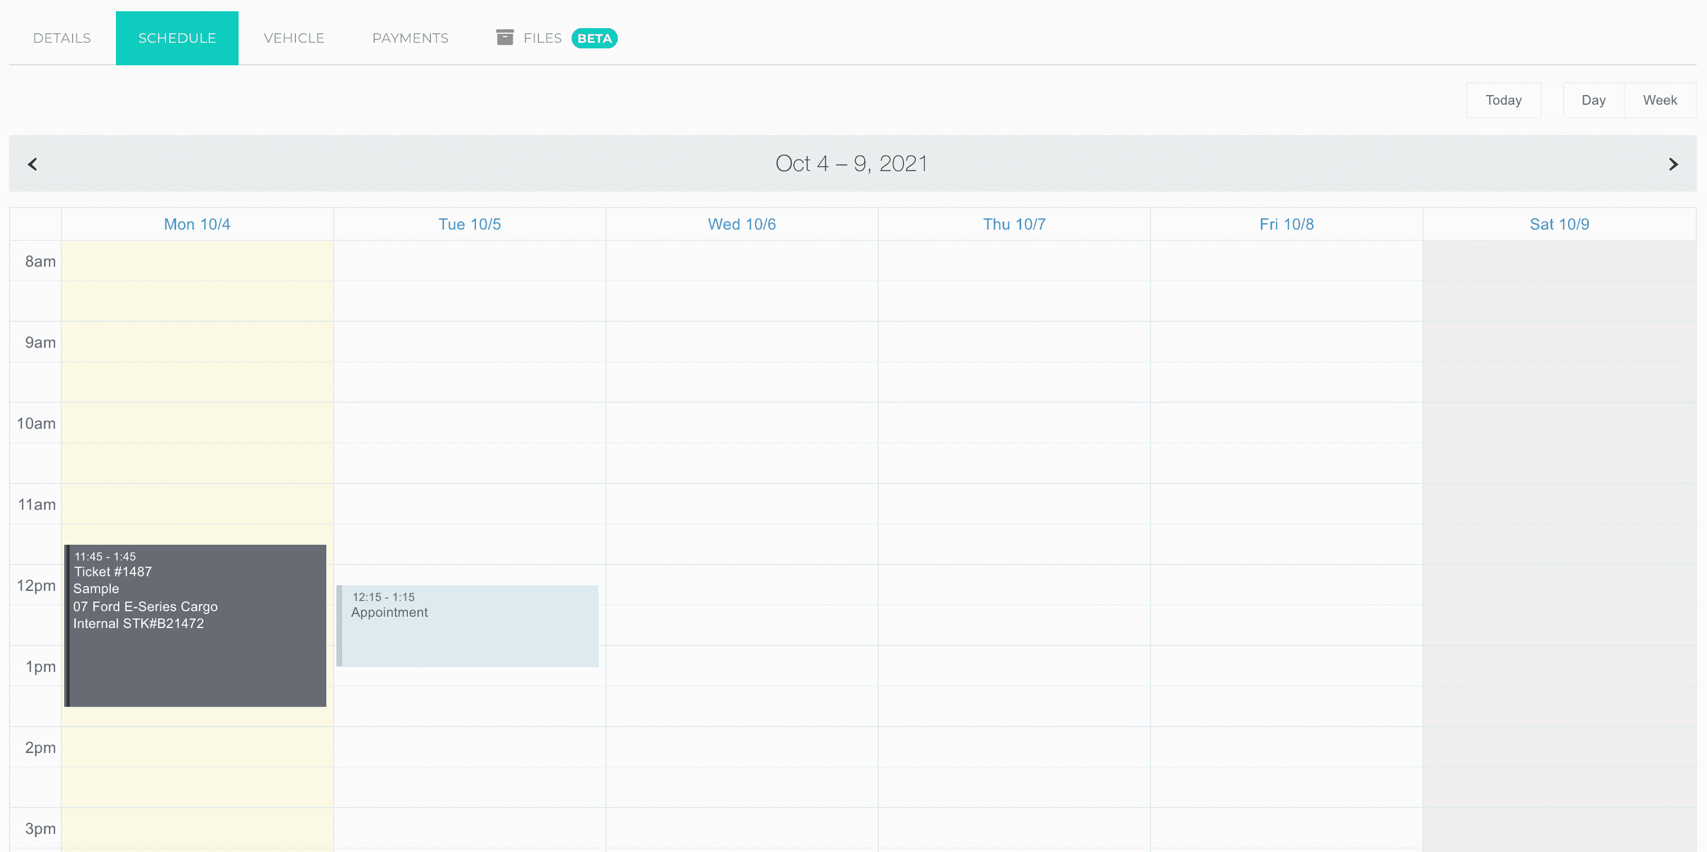
Task: Open the 12:15 Appointment on Tuesday
Action: tap(468, 625)
